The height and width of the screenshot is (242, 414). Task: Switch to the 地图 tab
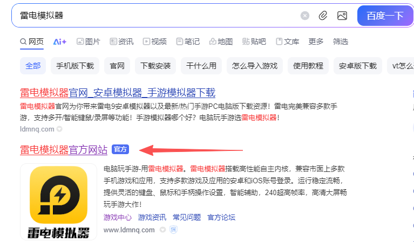click(221, 42)
